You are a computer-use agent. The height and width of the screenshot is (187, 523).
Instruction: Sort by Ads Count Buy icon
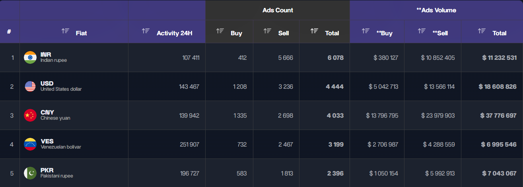220,31
